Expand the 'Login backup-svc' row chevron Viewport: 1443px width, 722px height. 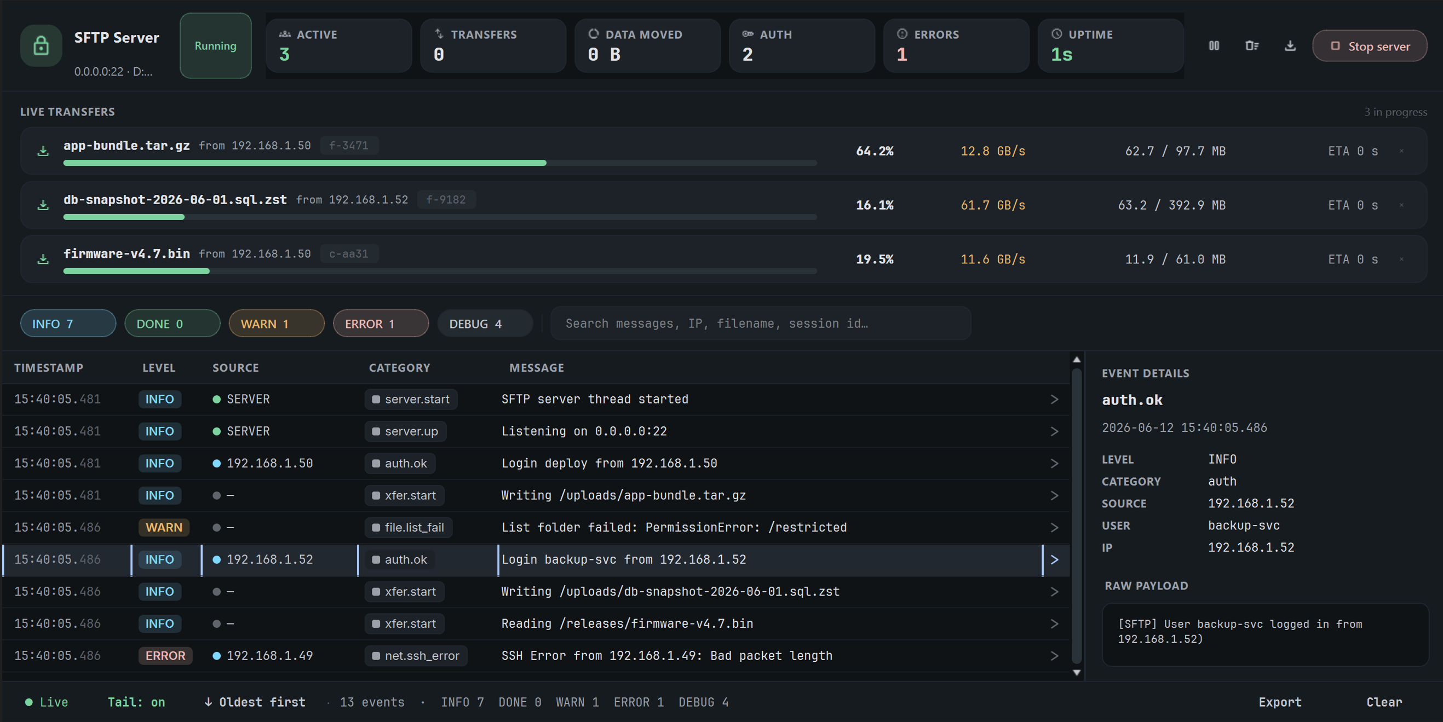(1054, 559)
